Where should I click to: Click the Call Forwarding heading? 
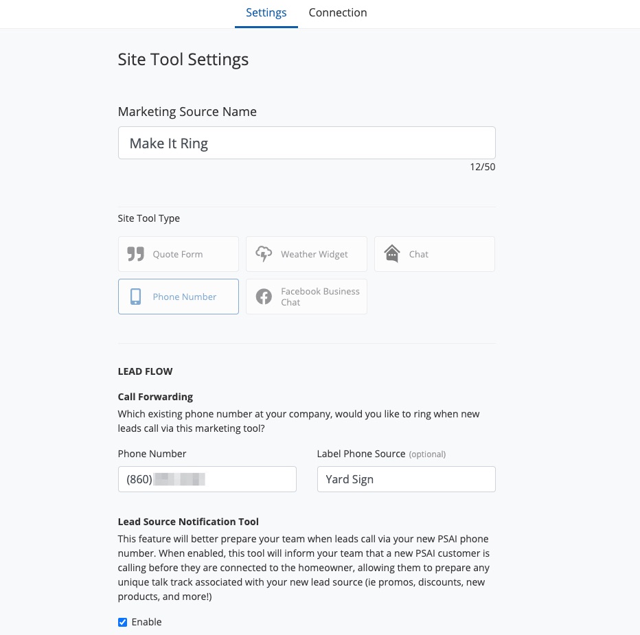(x=155, y=397)
